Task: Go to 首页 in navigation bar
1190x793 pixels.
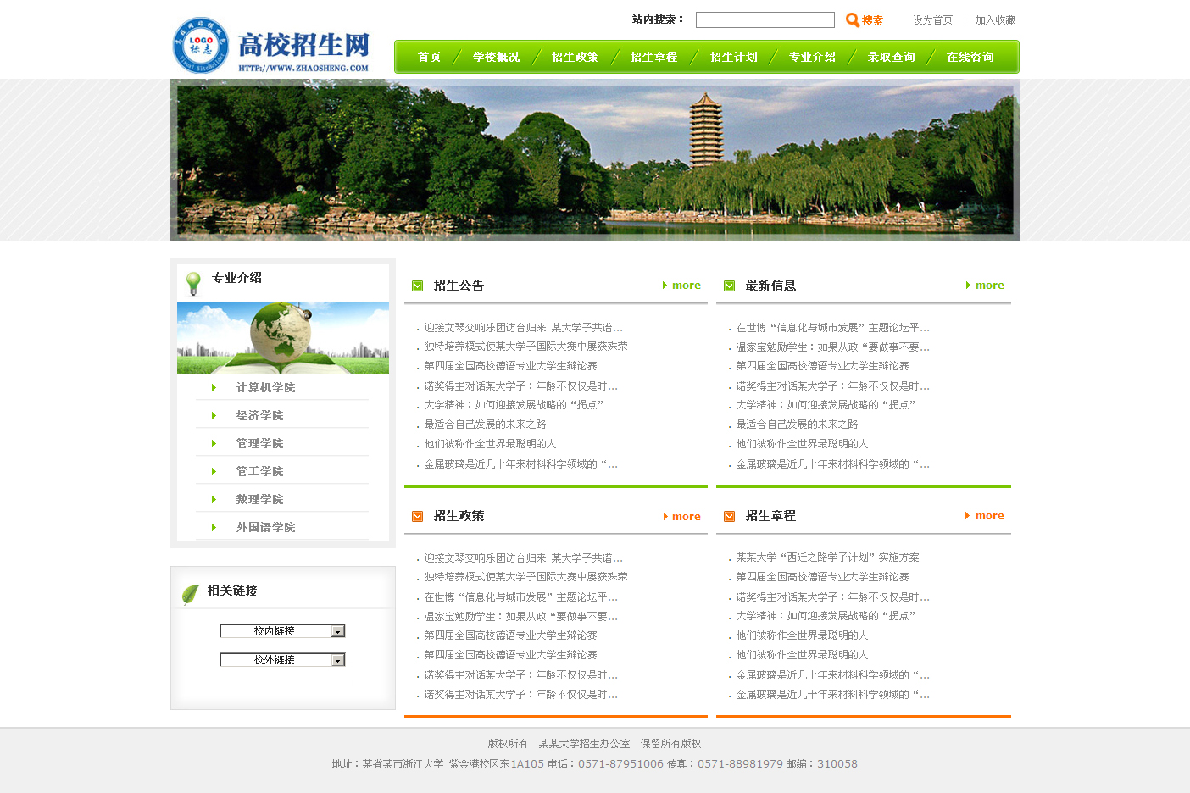Action: [x=430, y=58]
